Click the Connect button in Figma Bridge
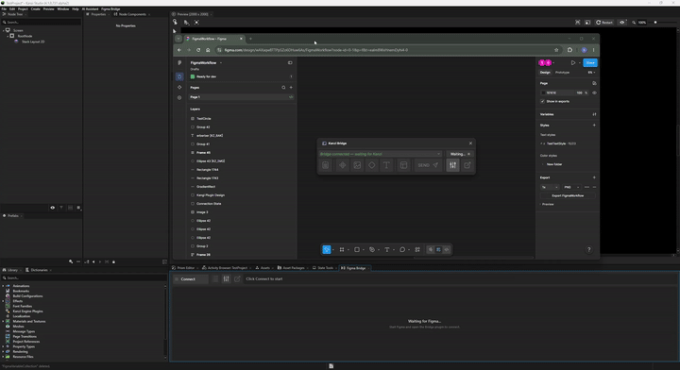This screenshot has width=680, height=370. 188,279
